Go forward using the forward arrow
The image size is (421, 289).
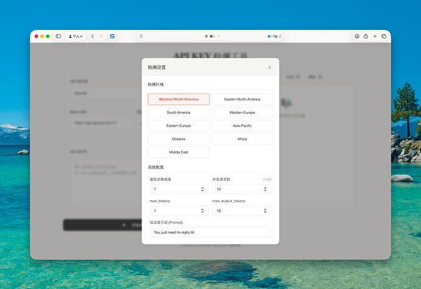101,36
